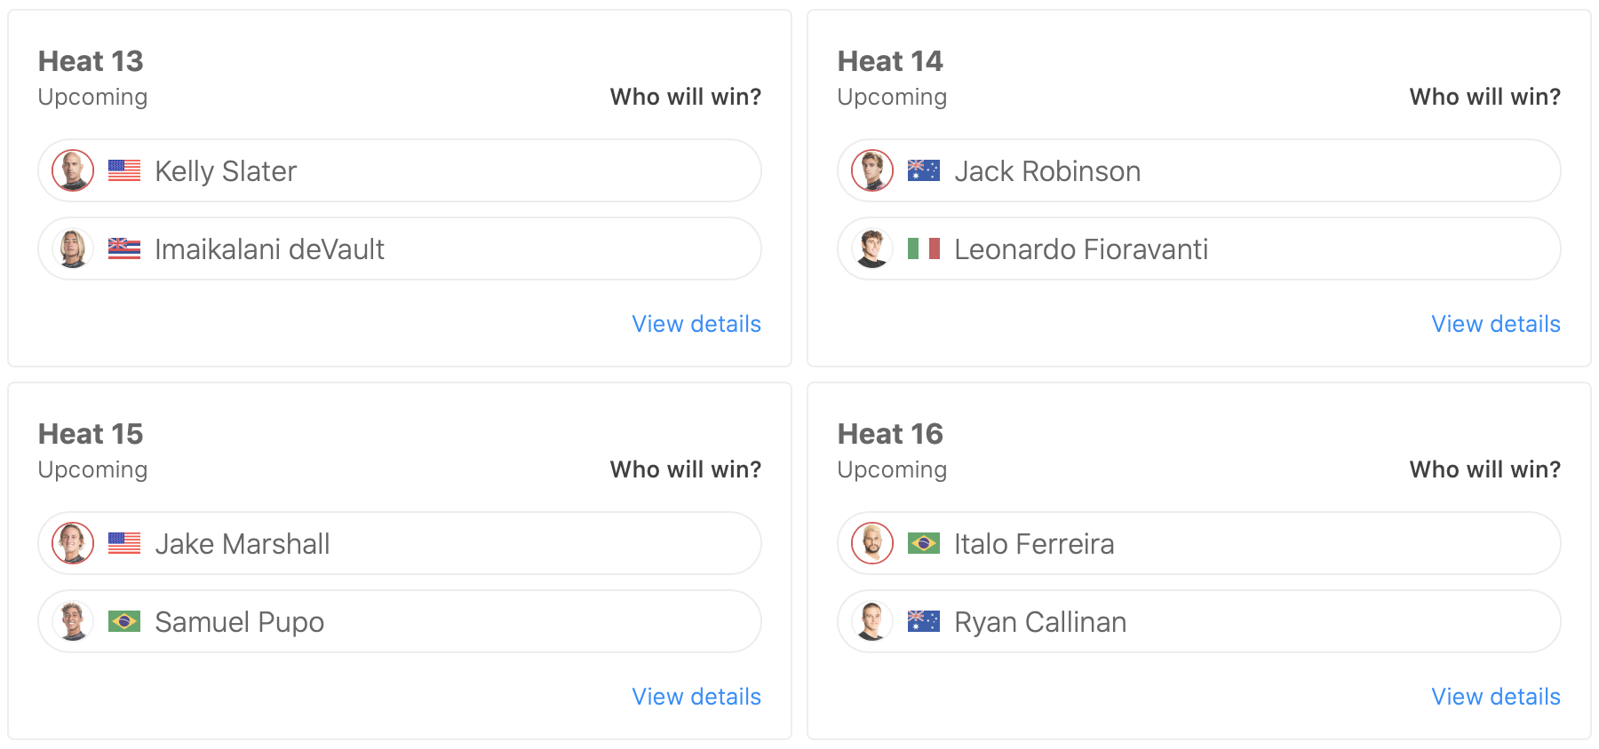Open View details for Heat 15
This screenshot has width=1599, height=749.
point(696,697)
